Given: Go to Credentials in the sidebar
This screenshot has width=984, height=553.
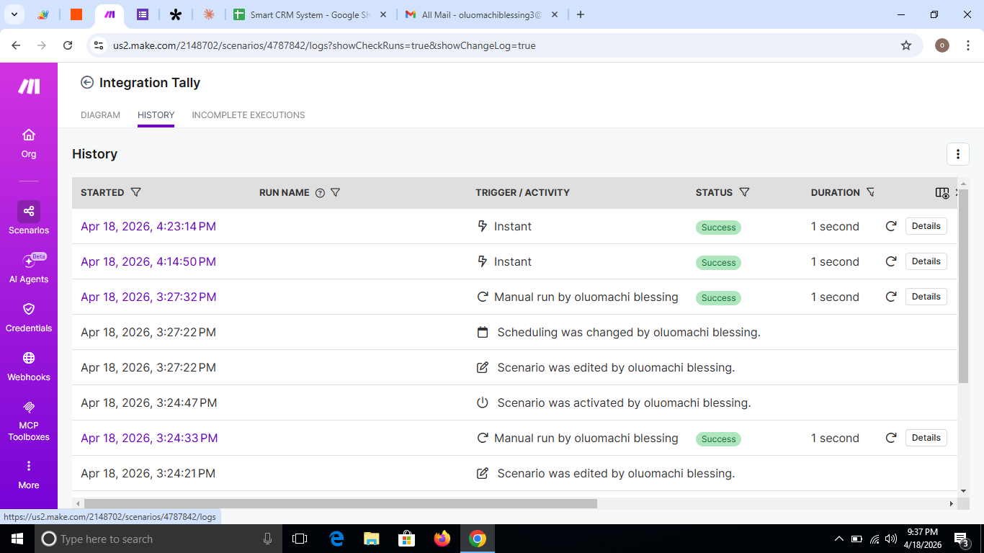Looking at the screenshot, I should click(29, 316).
